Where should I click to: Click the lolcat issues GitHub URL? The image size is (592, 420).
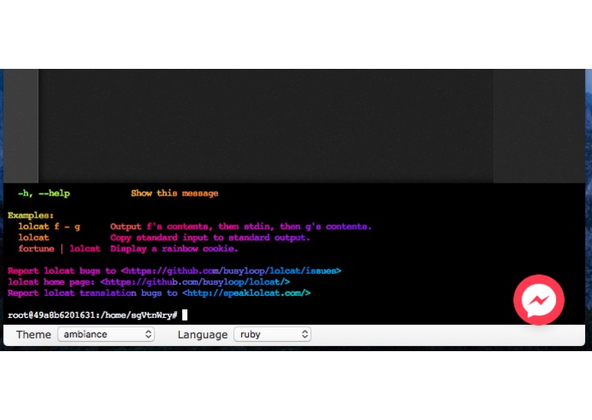click(231, 271)
